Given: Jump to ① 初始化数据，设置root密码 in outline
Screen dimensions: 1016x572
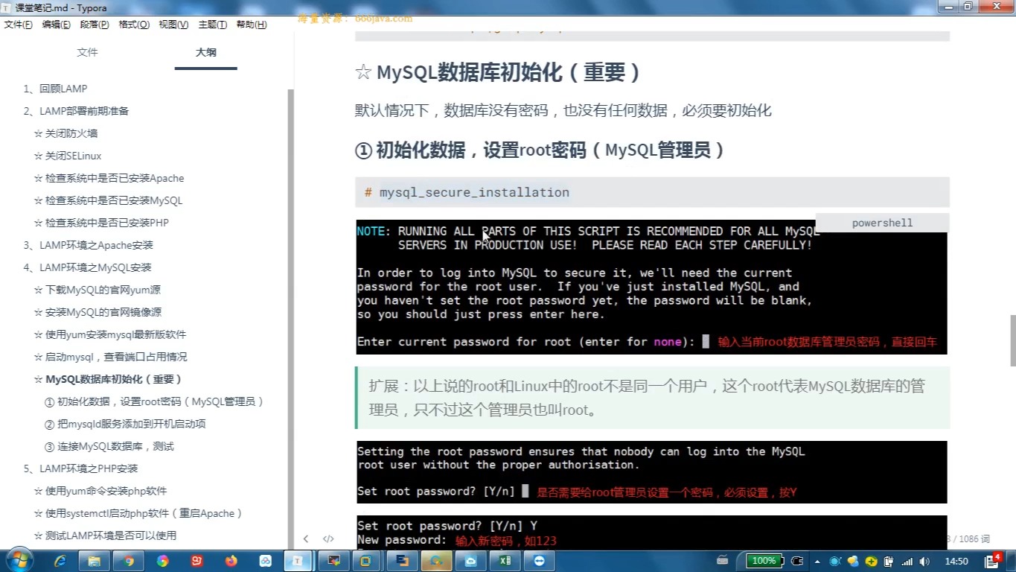Looking at the screenshot, I should [154, 401].
